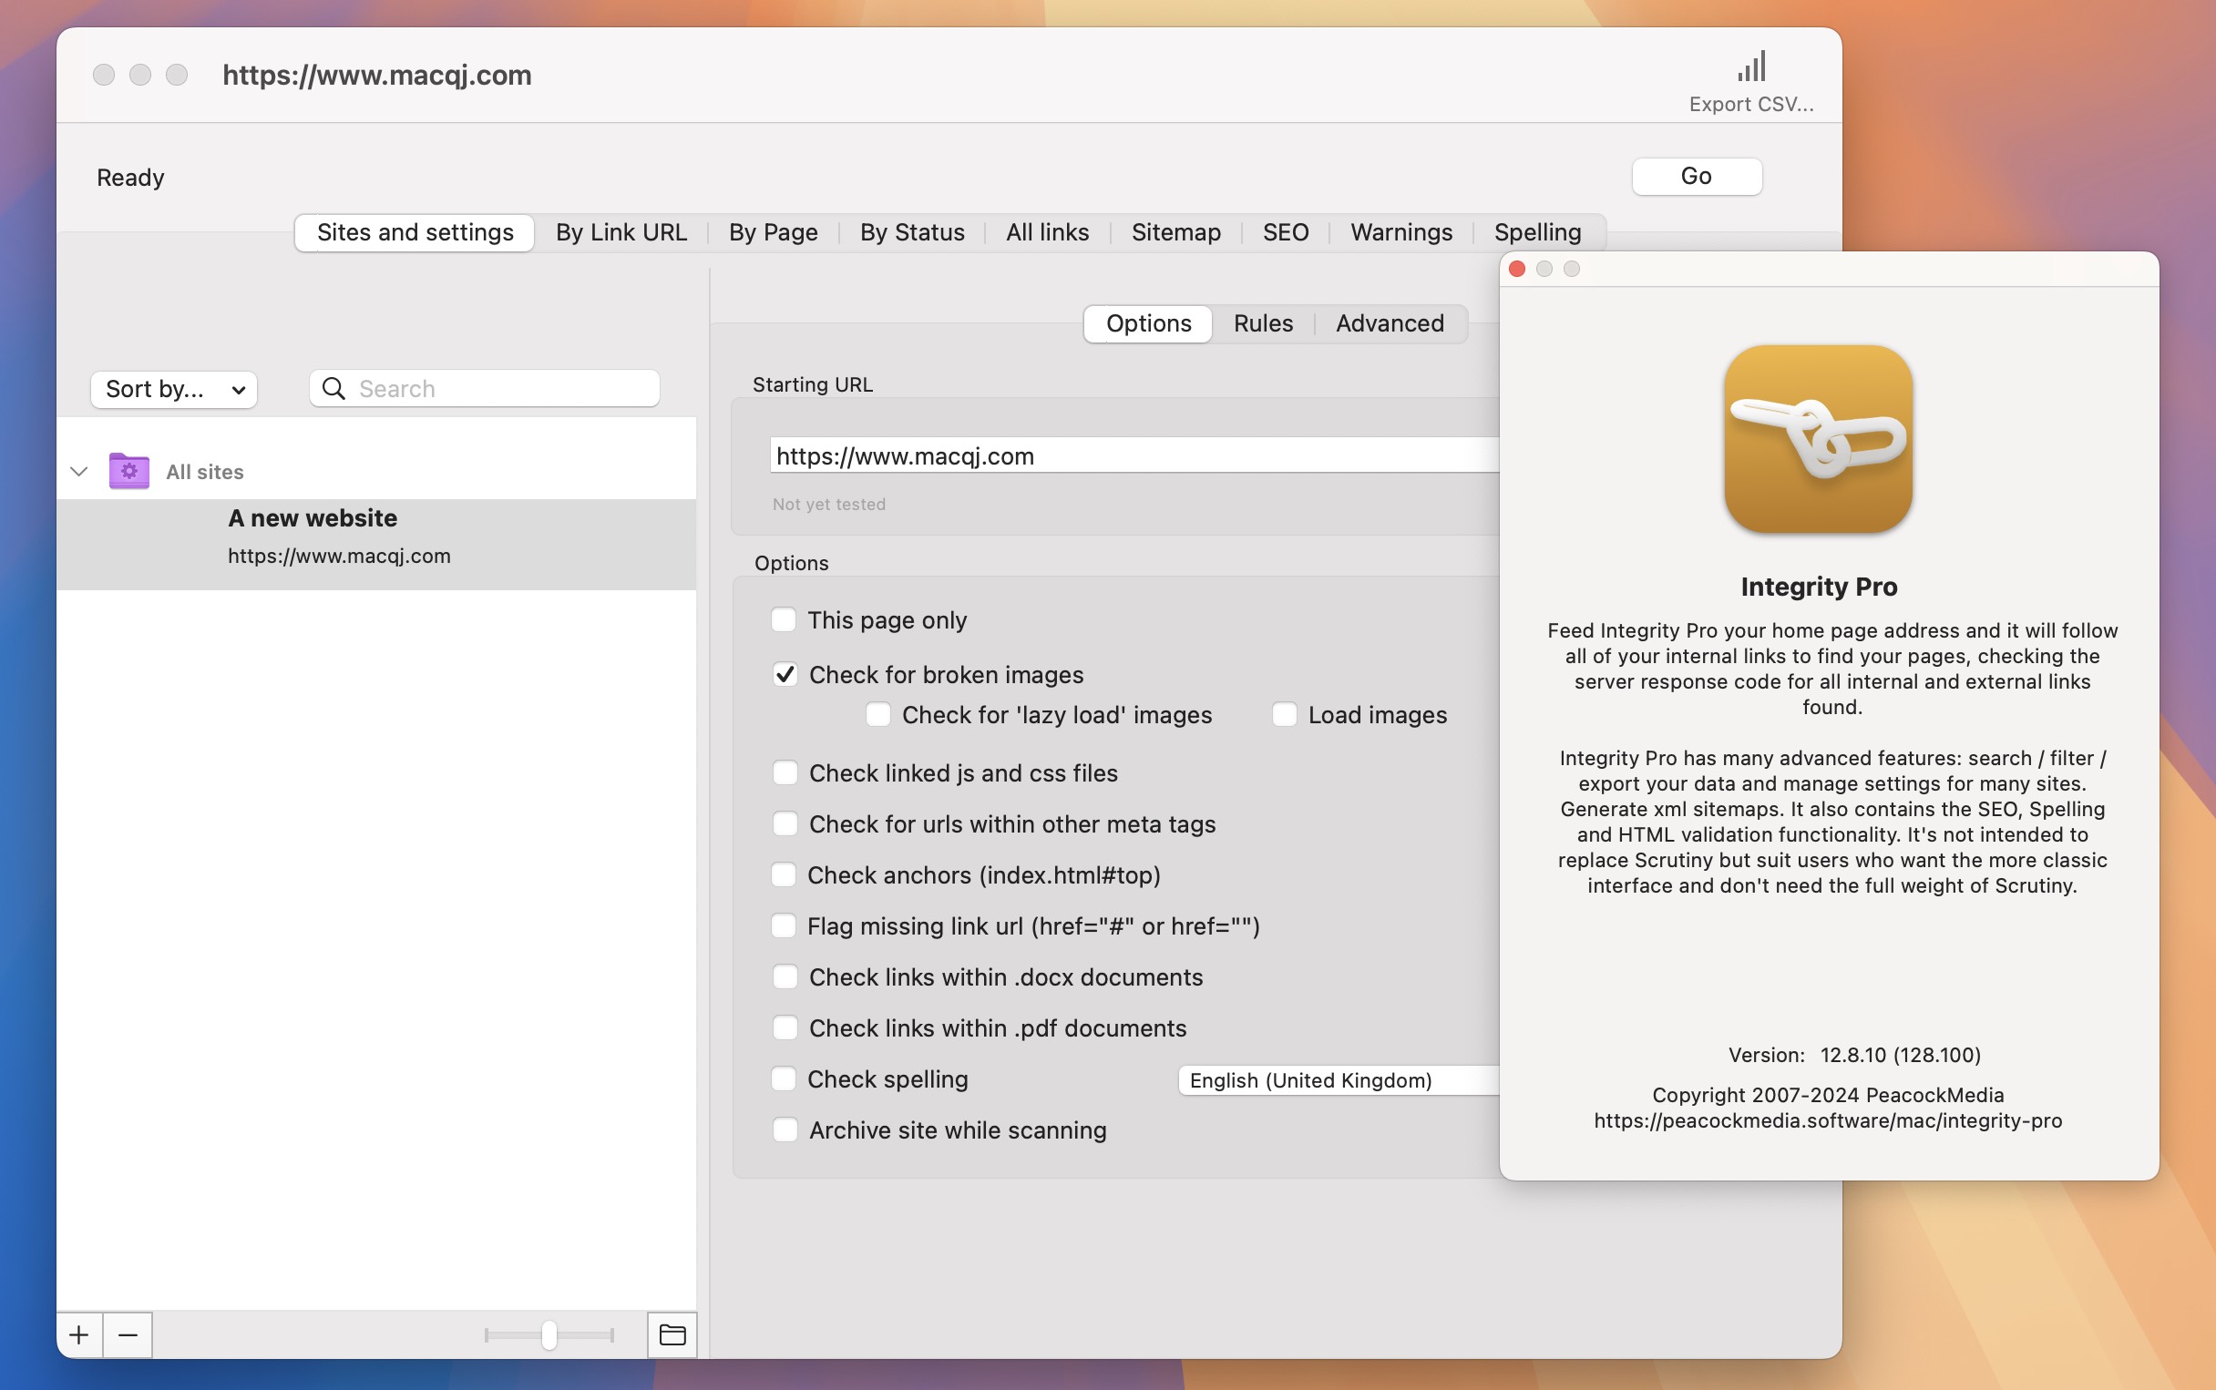The image size is (2216, 1390).
Task: Select the Advanced settings tab
Action: click(x=1390, y=323)
